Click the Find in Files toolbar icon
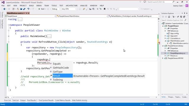Viewport: 189px width, 106px height. (x=84, y=9)
